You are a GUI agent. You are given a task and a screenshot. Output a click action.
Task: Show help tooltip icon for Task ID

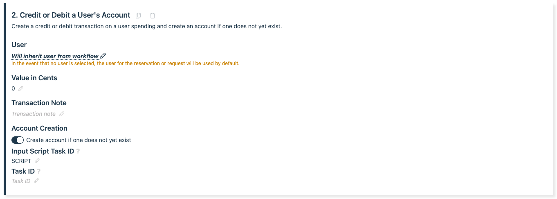(x=39, y=172)
